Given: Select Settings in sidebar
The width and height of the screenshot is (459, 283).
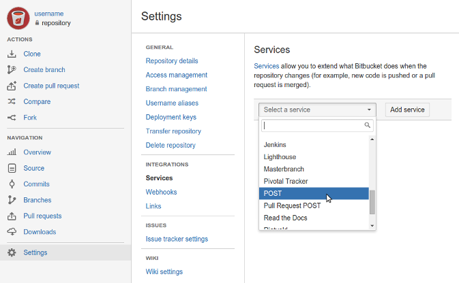Looking at the screenshot, I should [x=65, y=252].
